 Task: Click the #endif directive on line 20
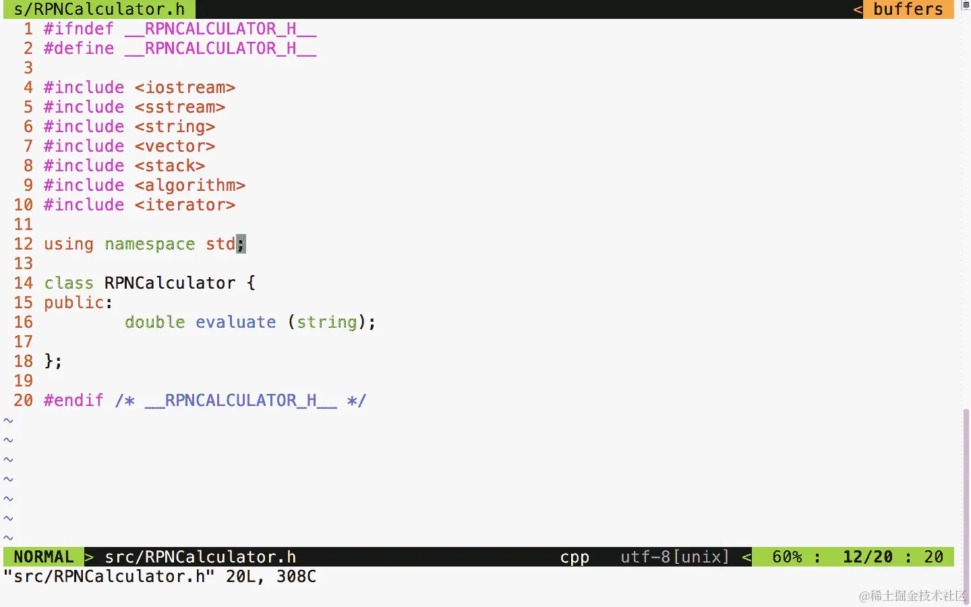[x=74, y=401]
